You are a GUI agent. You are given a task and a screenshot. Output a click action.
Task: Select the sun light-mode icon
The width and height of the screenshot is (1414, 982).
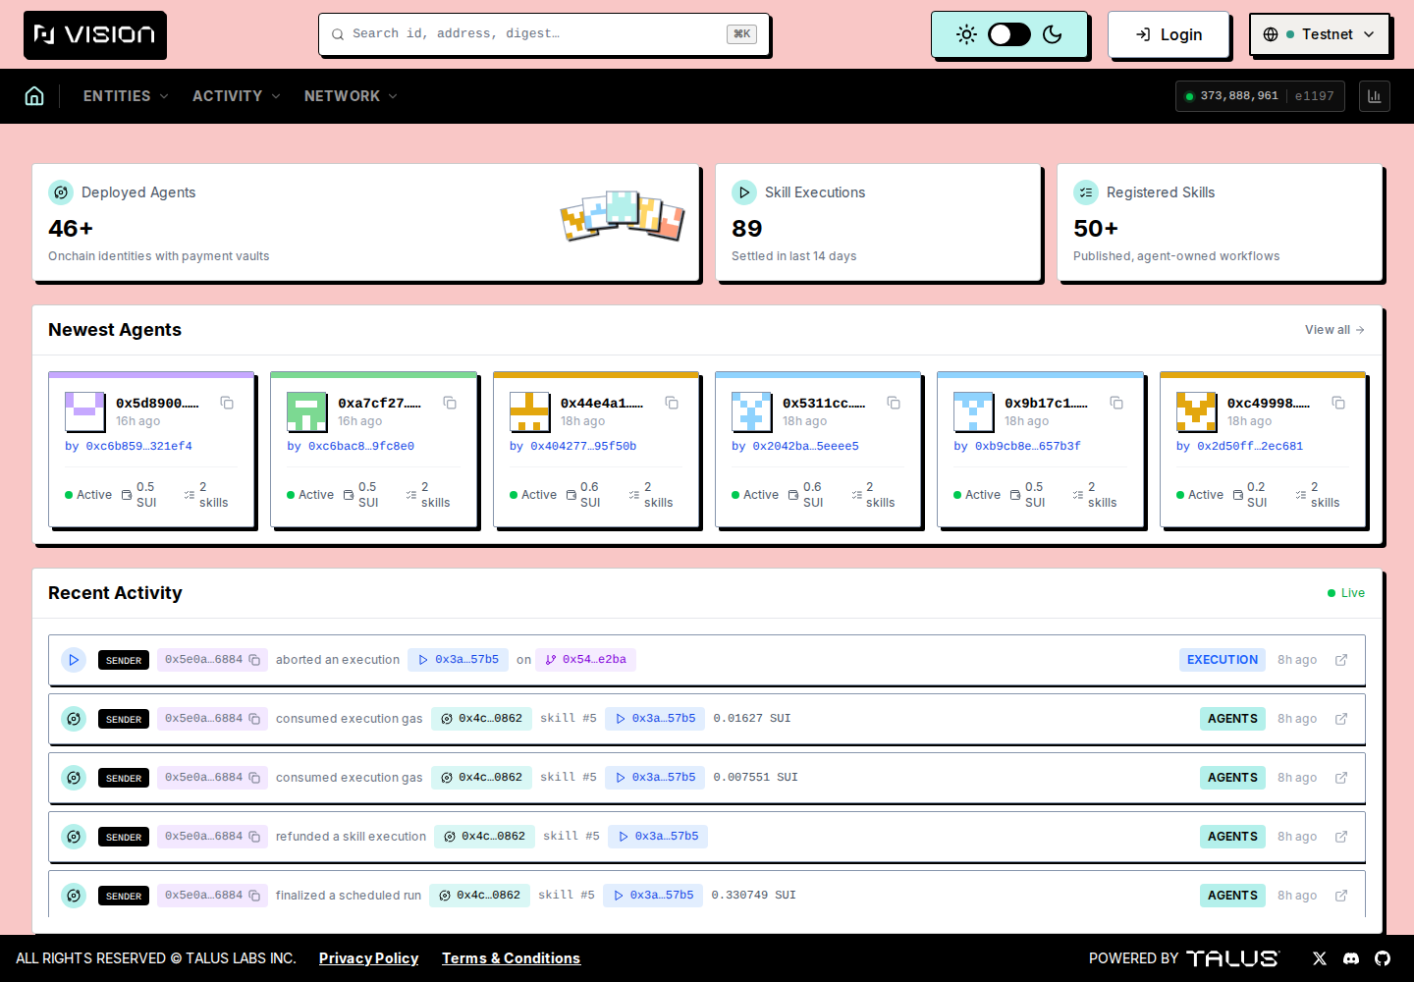[966, 34]
